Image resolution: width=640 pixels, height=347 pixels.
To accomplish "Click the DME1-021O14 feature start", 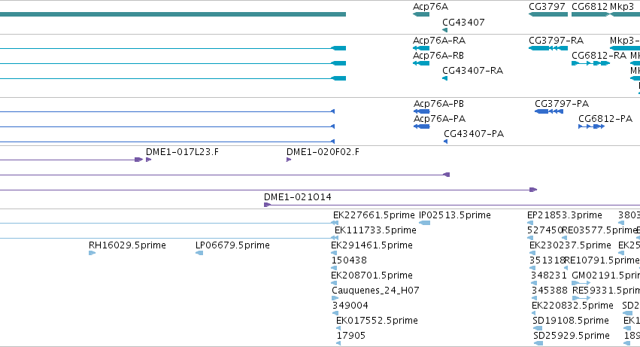I will click(267, 205).
